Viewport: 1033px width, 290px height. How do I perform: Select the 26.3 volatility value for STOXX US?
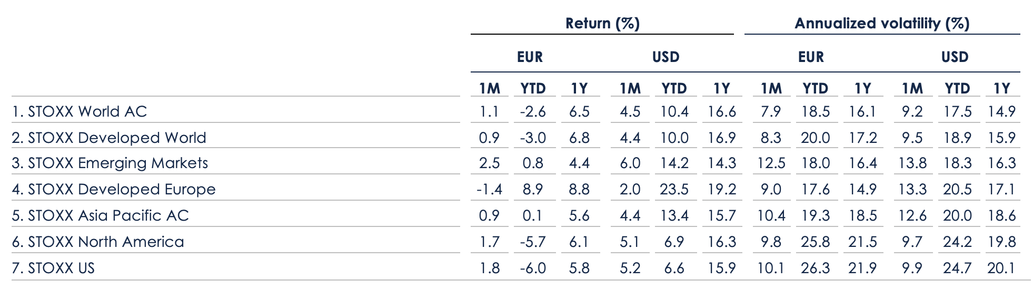(x=815, y=268)
